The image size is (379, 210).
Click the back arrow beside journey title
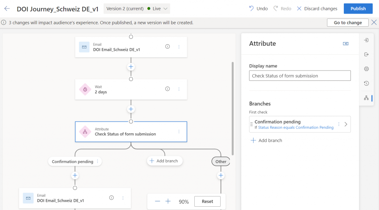pyautogui.click(x=7, y=8)
